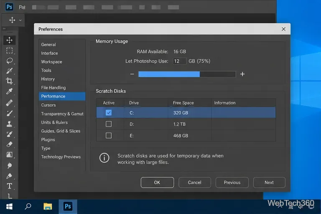The height and width of the screenshot is (214, 321).
Task: Open Technology Previews preferences
Action: pyautogui.click(x=62, y=157)
